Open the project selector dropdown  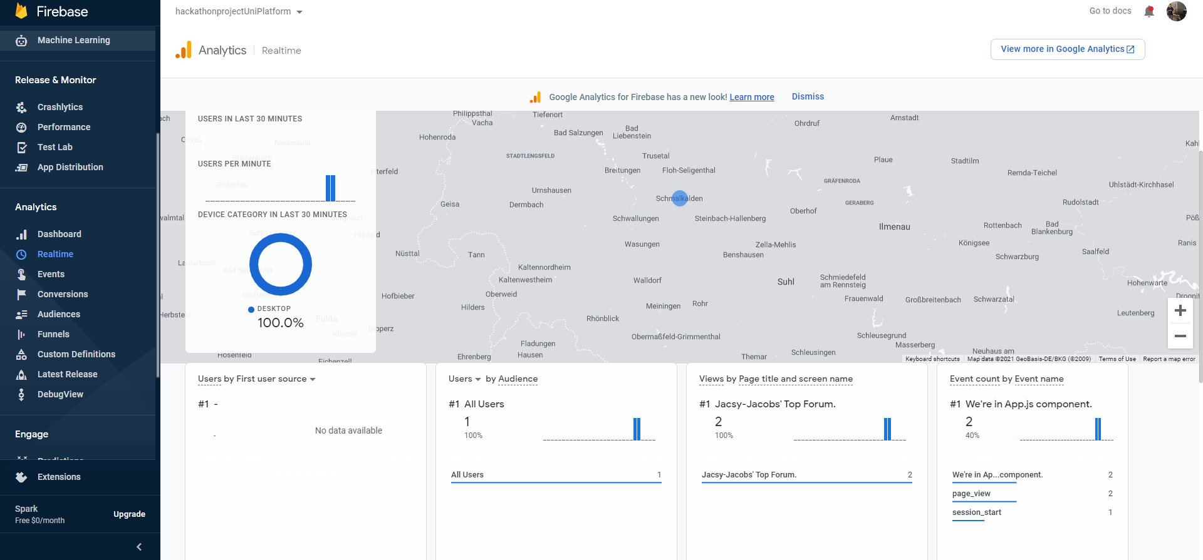coord(239,11)
